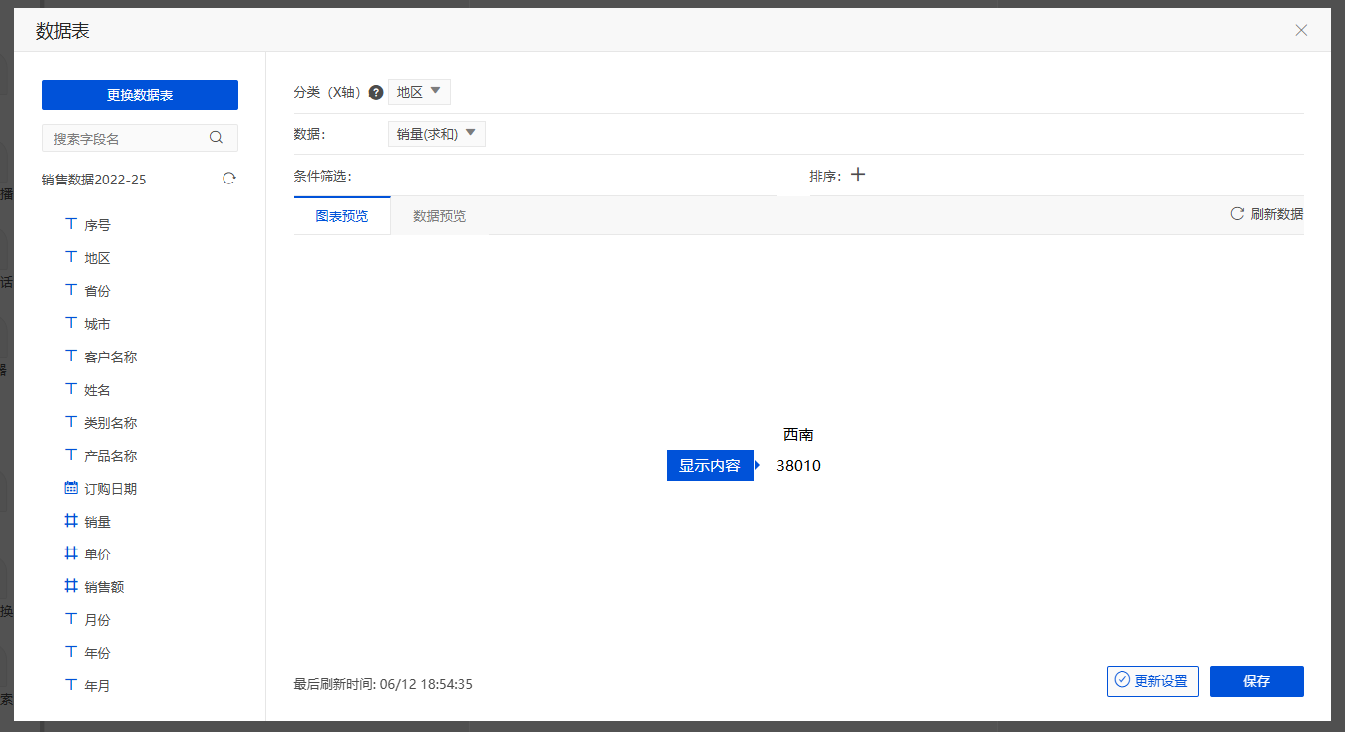Click the calendar icon for 订购日期 field

point(71,488)
